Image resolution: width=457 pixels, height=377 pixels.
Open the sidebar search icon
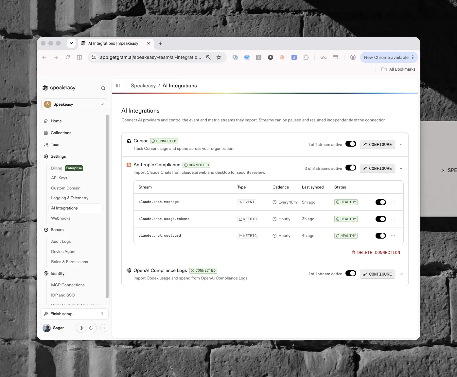point(103,88)
